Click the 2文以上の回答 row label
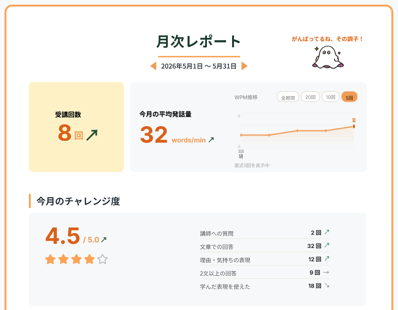398x310 pixels. tap(218, 274)
